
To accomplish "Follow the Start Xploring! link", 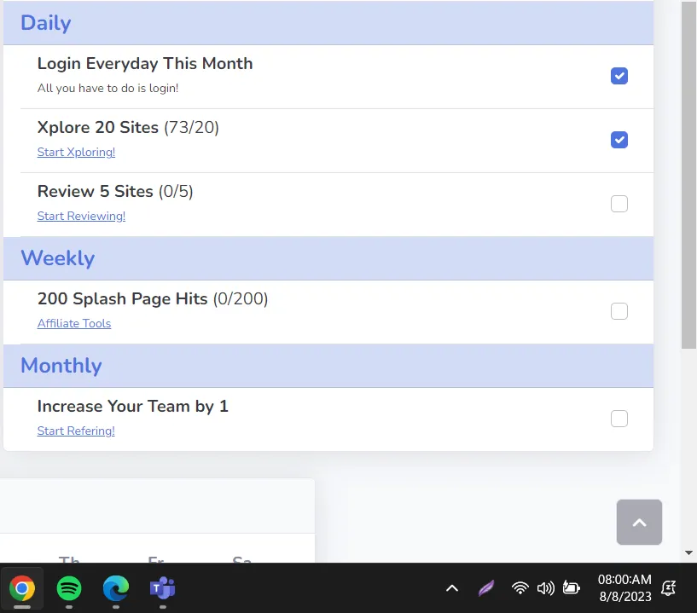I will (76, 153).
